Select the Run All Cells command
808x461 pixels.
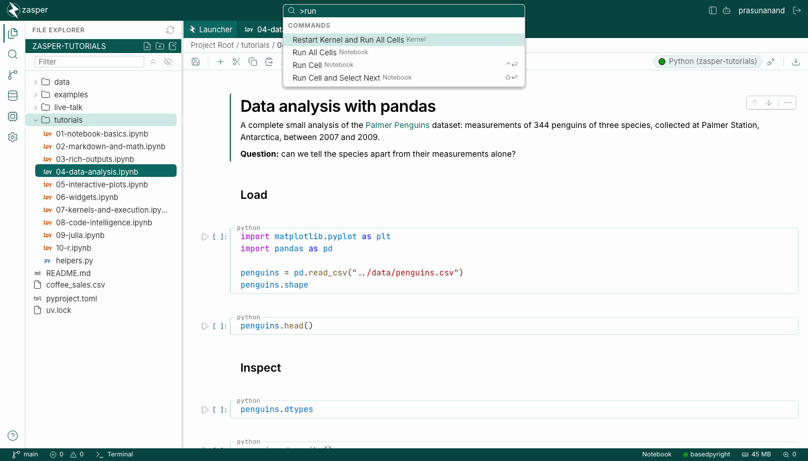click(x=404, y=52)
